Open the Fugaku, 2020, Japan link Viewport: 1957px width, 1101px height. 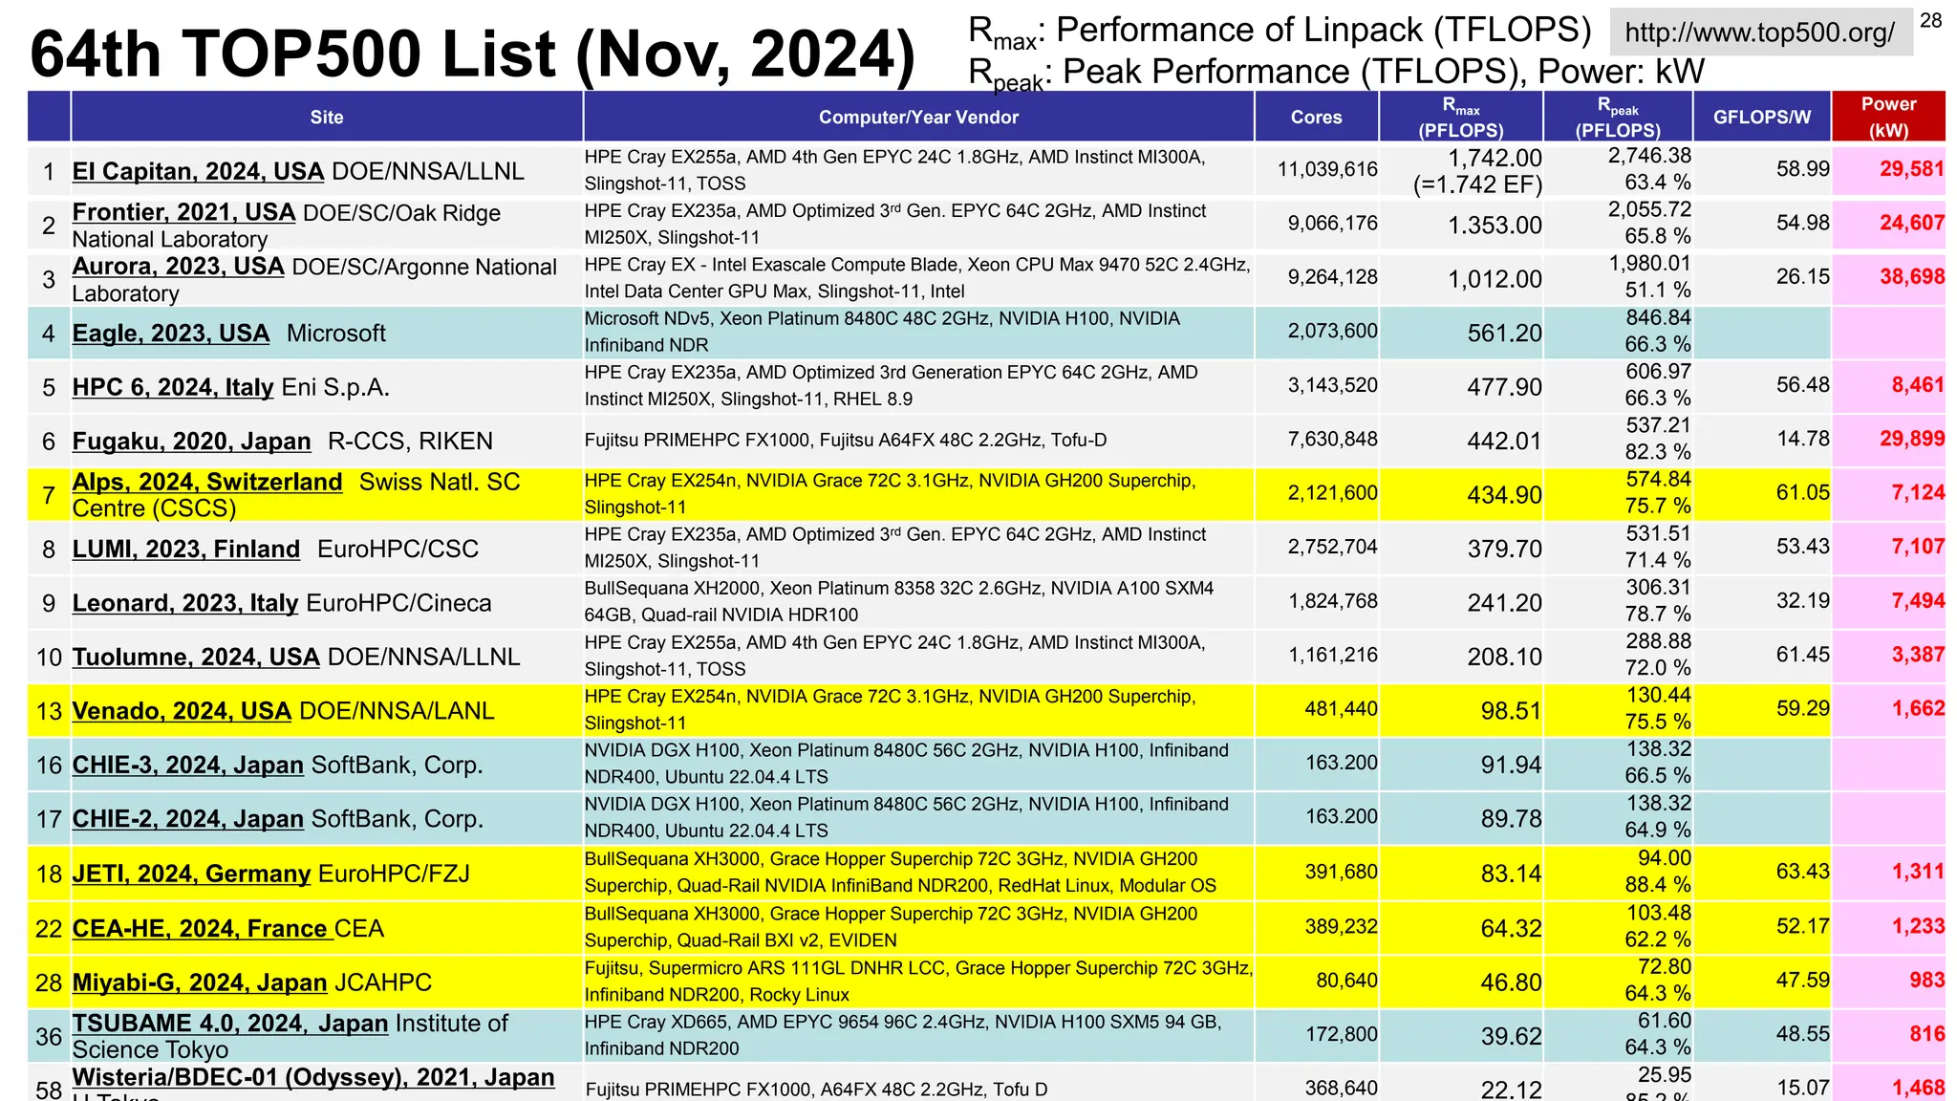pyautogui.click(x=191, y=441)
